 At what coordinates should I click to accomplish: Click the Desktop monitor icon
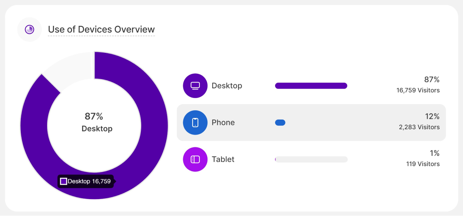point(195,86)
